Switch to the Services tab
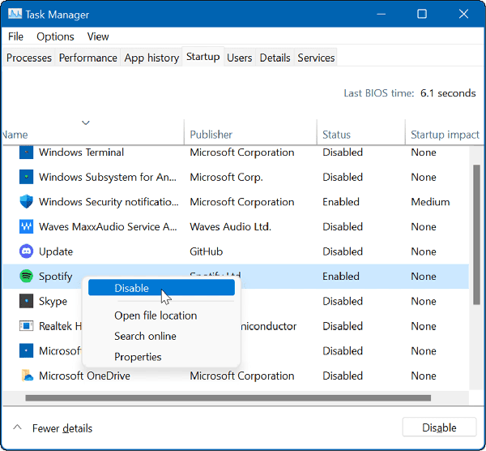This screenshot has height=451, width=486. [316, 58]
